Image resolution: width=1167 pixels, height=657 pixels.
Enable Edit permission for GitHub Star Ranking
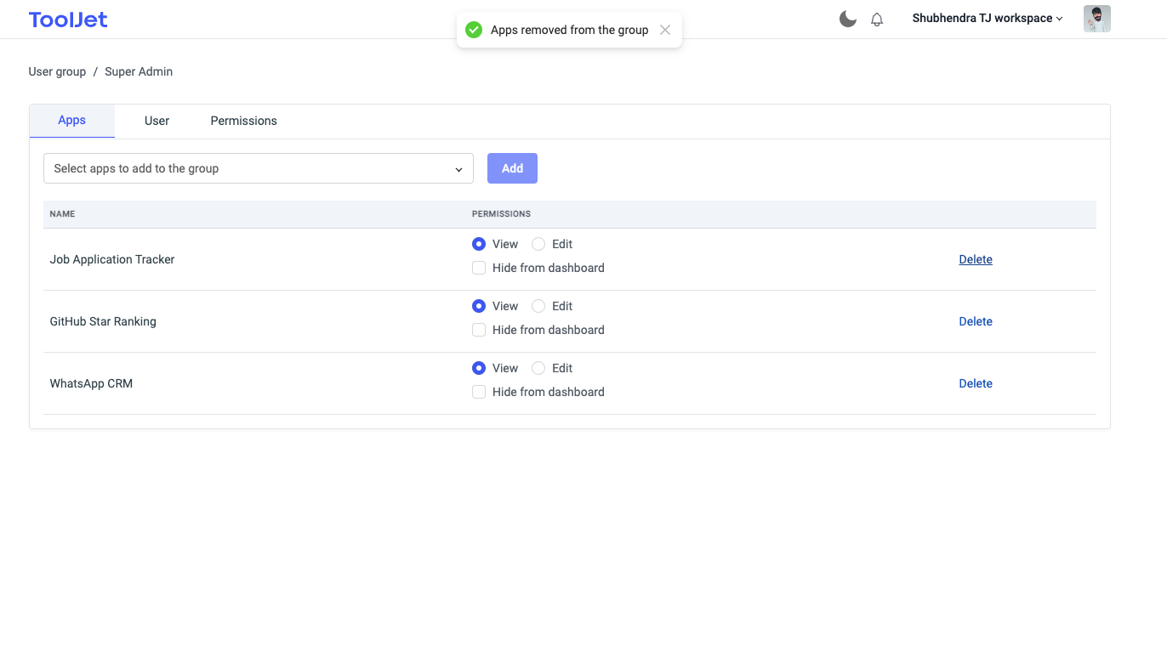click(x=538, y=306)
